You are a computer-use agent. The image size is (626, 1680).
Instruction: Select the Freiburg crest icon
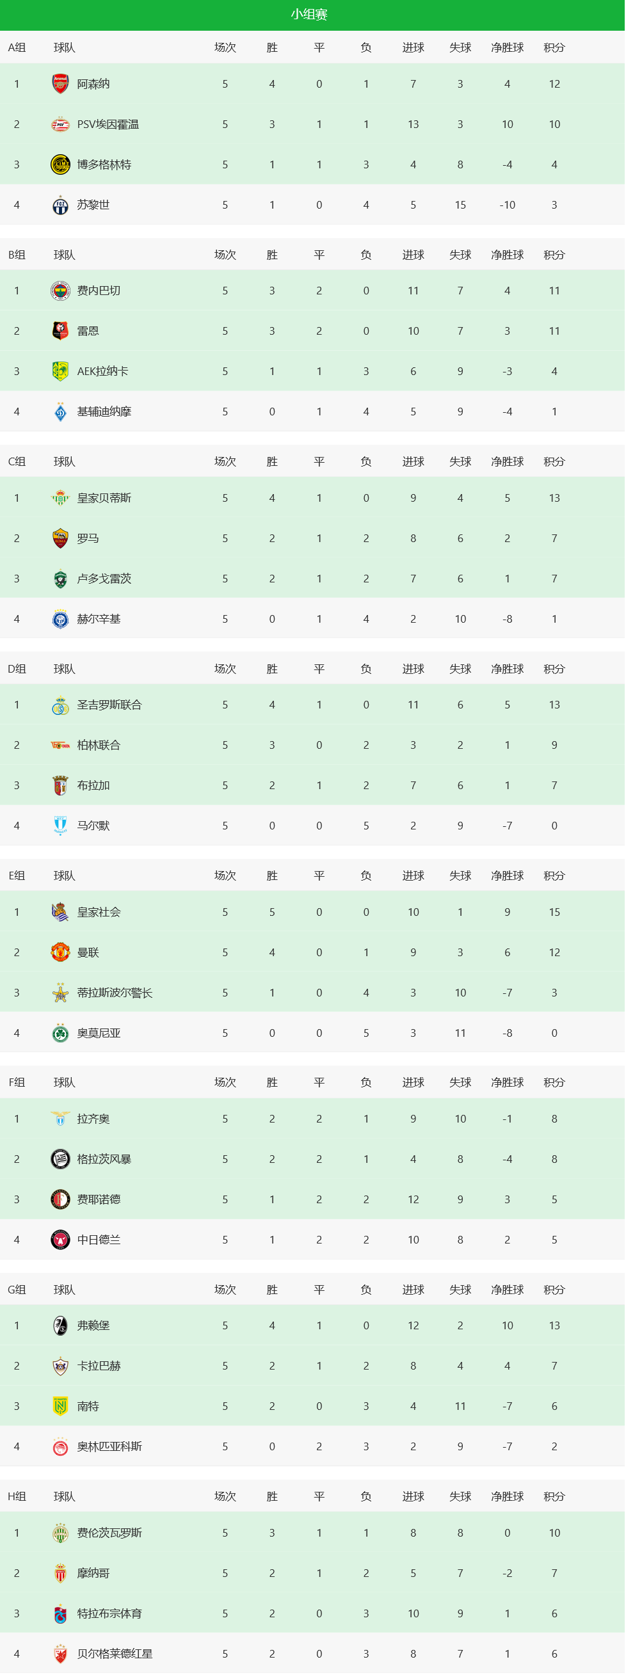[x=60, y=1326]
